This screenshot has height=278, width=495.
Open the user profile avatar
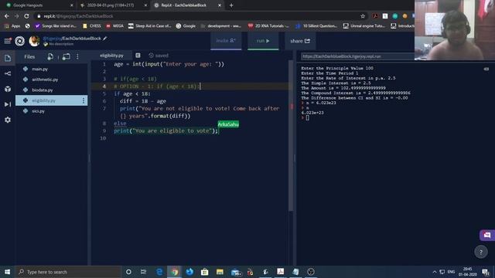click(x=34, y=41)
